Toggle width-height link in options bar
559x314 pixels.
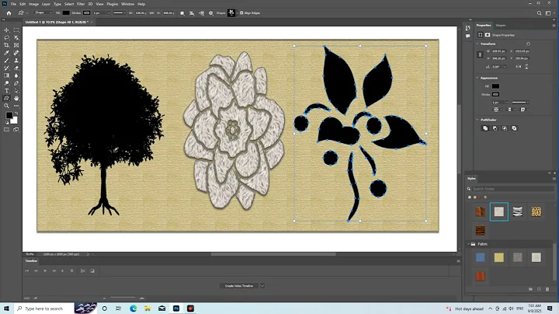click(151, 13)
